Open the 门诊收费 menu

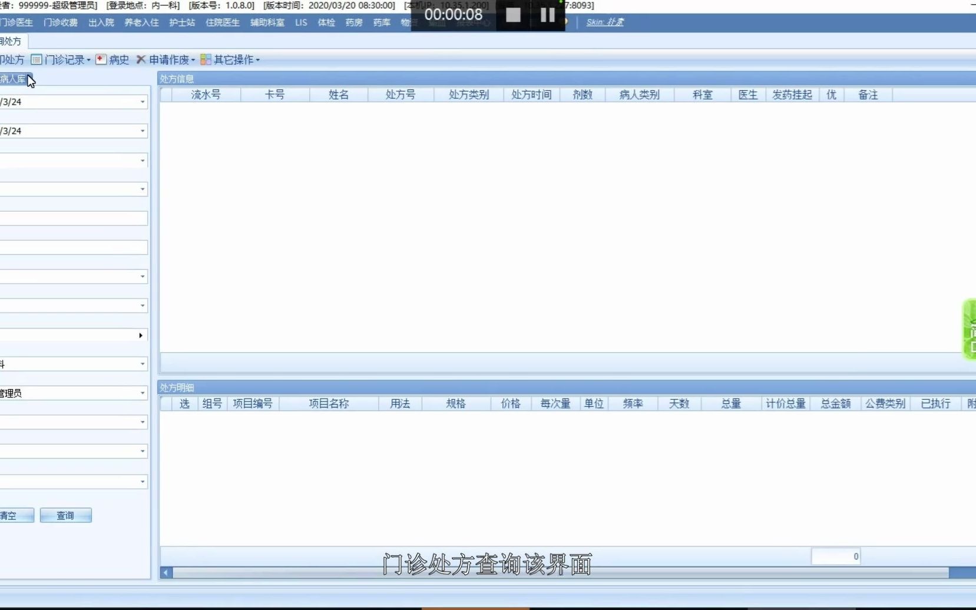[x=61, y=22]
